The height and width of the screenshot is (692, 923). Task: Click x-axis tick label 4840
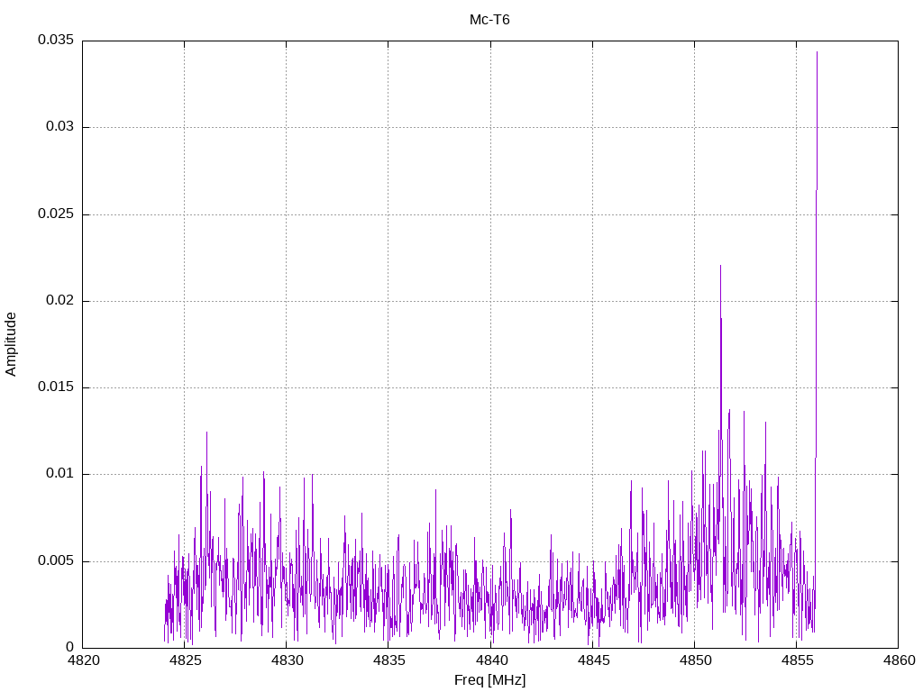click(490, 660)
